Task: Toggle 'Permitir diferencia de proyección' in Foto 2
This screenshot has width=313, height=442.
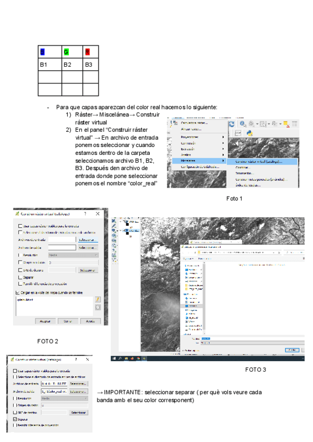Action: 20,284
